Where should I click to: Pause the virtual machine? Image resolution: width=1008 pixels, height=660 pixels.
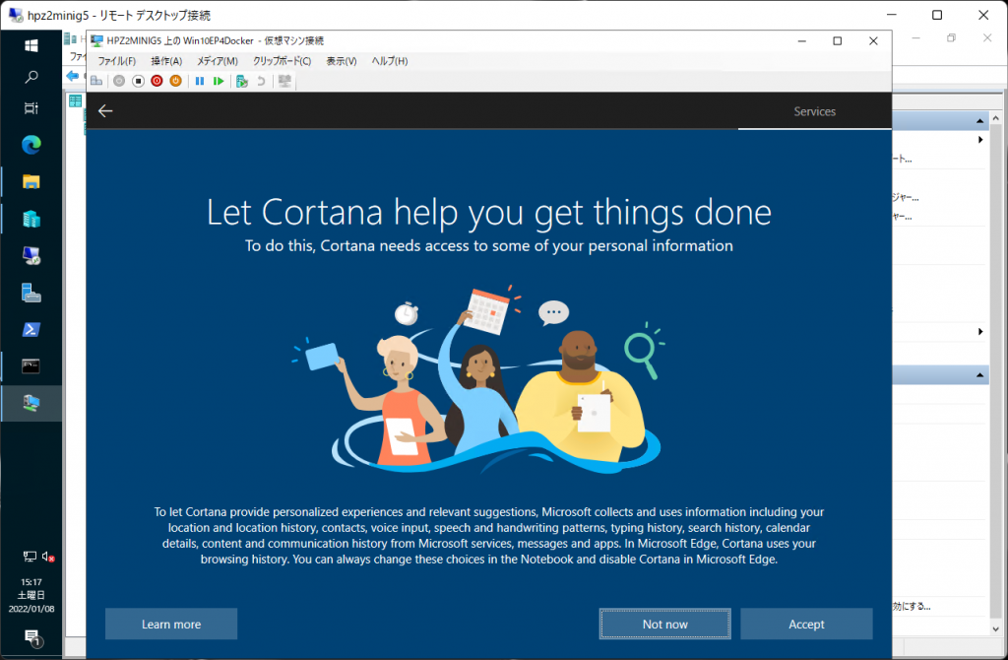pyautogui.click(x=200, y=81)
